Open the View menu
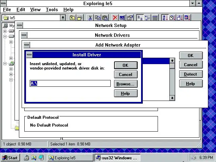The height and width of the screenshot is (162, 216). (35, 10)
